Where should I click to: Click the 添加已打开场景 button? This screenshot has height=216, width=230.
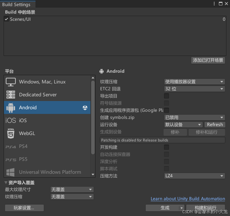[x=208, y=60]
